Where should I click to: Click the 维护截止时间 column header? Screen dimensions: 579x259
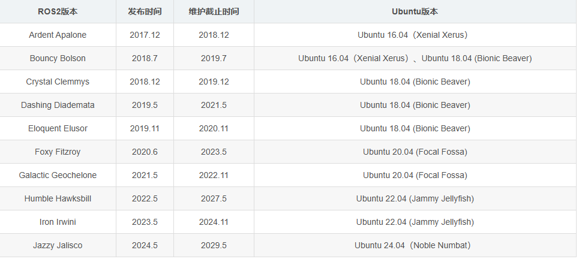pyautogui.click(x=214, y=12)
